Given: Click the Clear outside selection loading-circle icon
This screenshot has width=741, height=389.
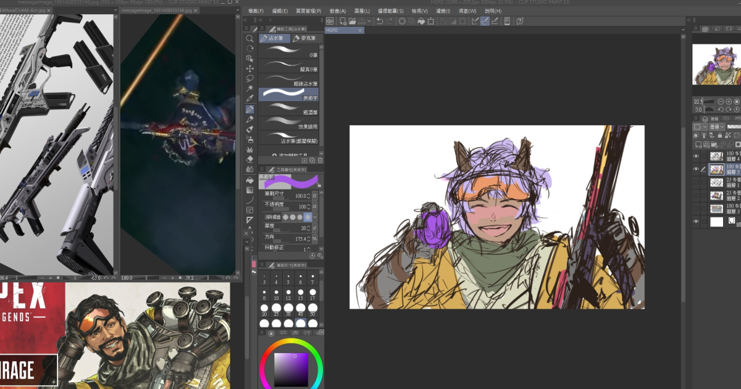Looking at the screenshot, I should tap(402, 21).
